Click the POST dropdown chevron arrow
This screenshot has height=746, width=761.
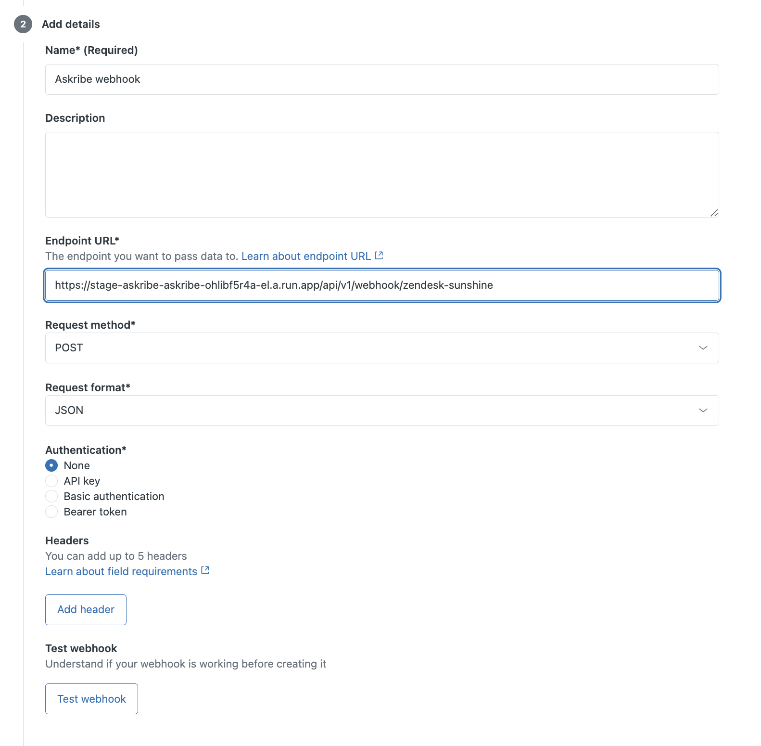click(x=703, y=348)
